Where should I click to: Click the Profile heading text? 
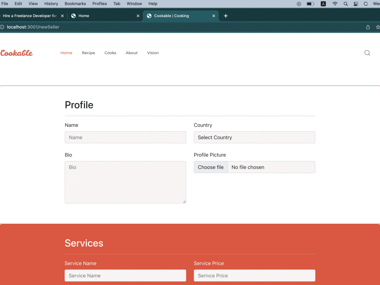pos(79,105)
